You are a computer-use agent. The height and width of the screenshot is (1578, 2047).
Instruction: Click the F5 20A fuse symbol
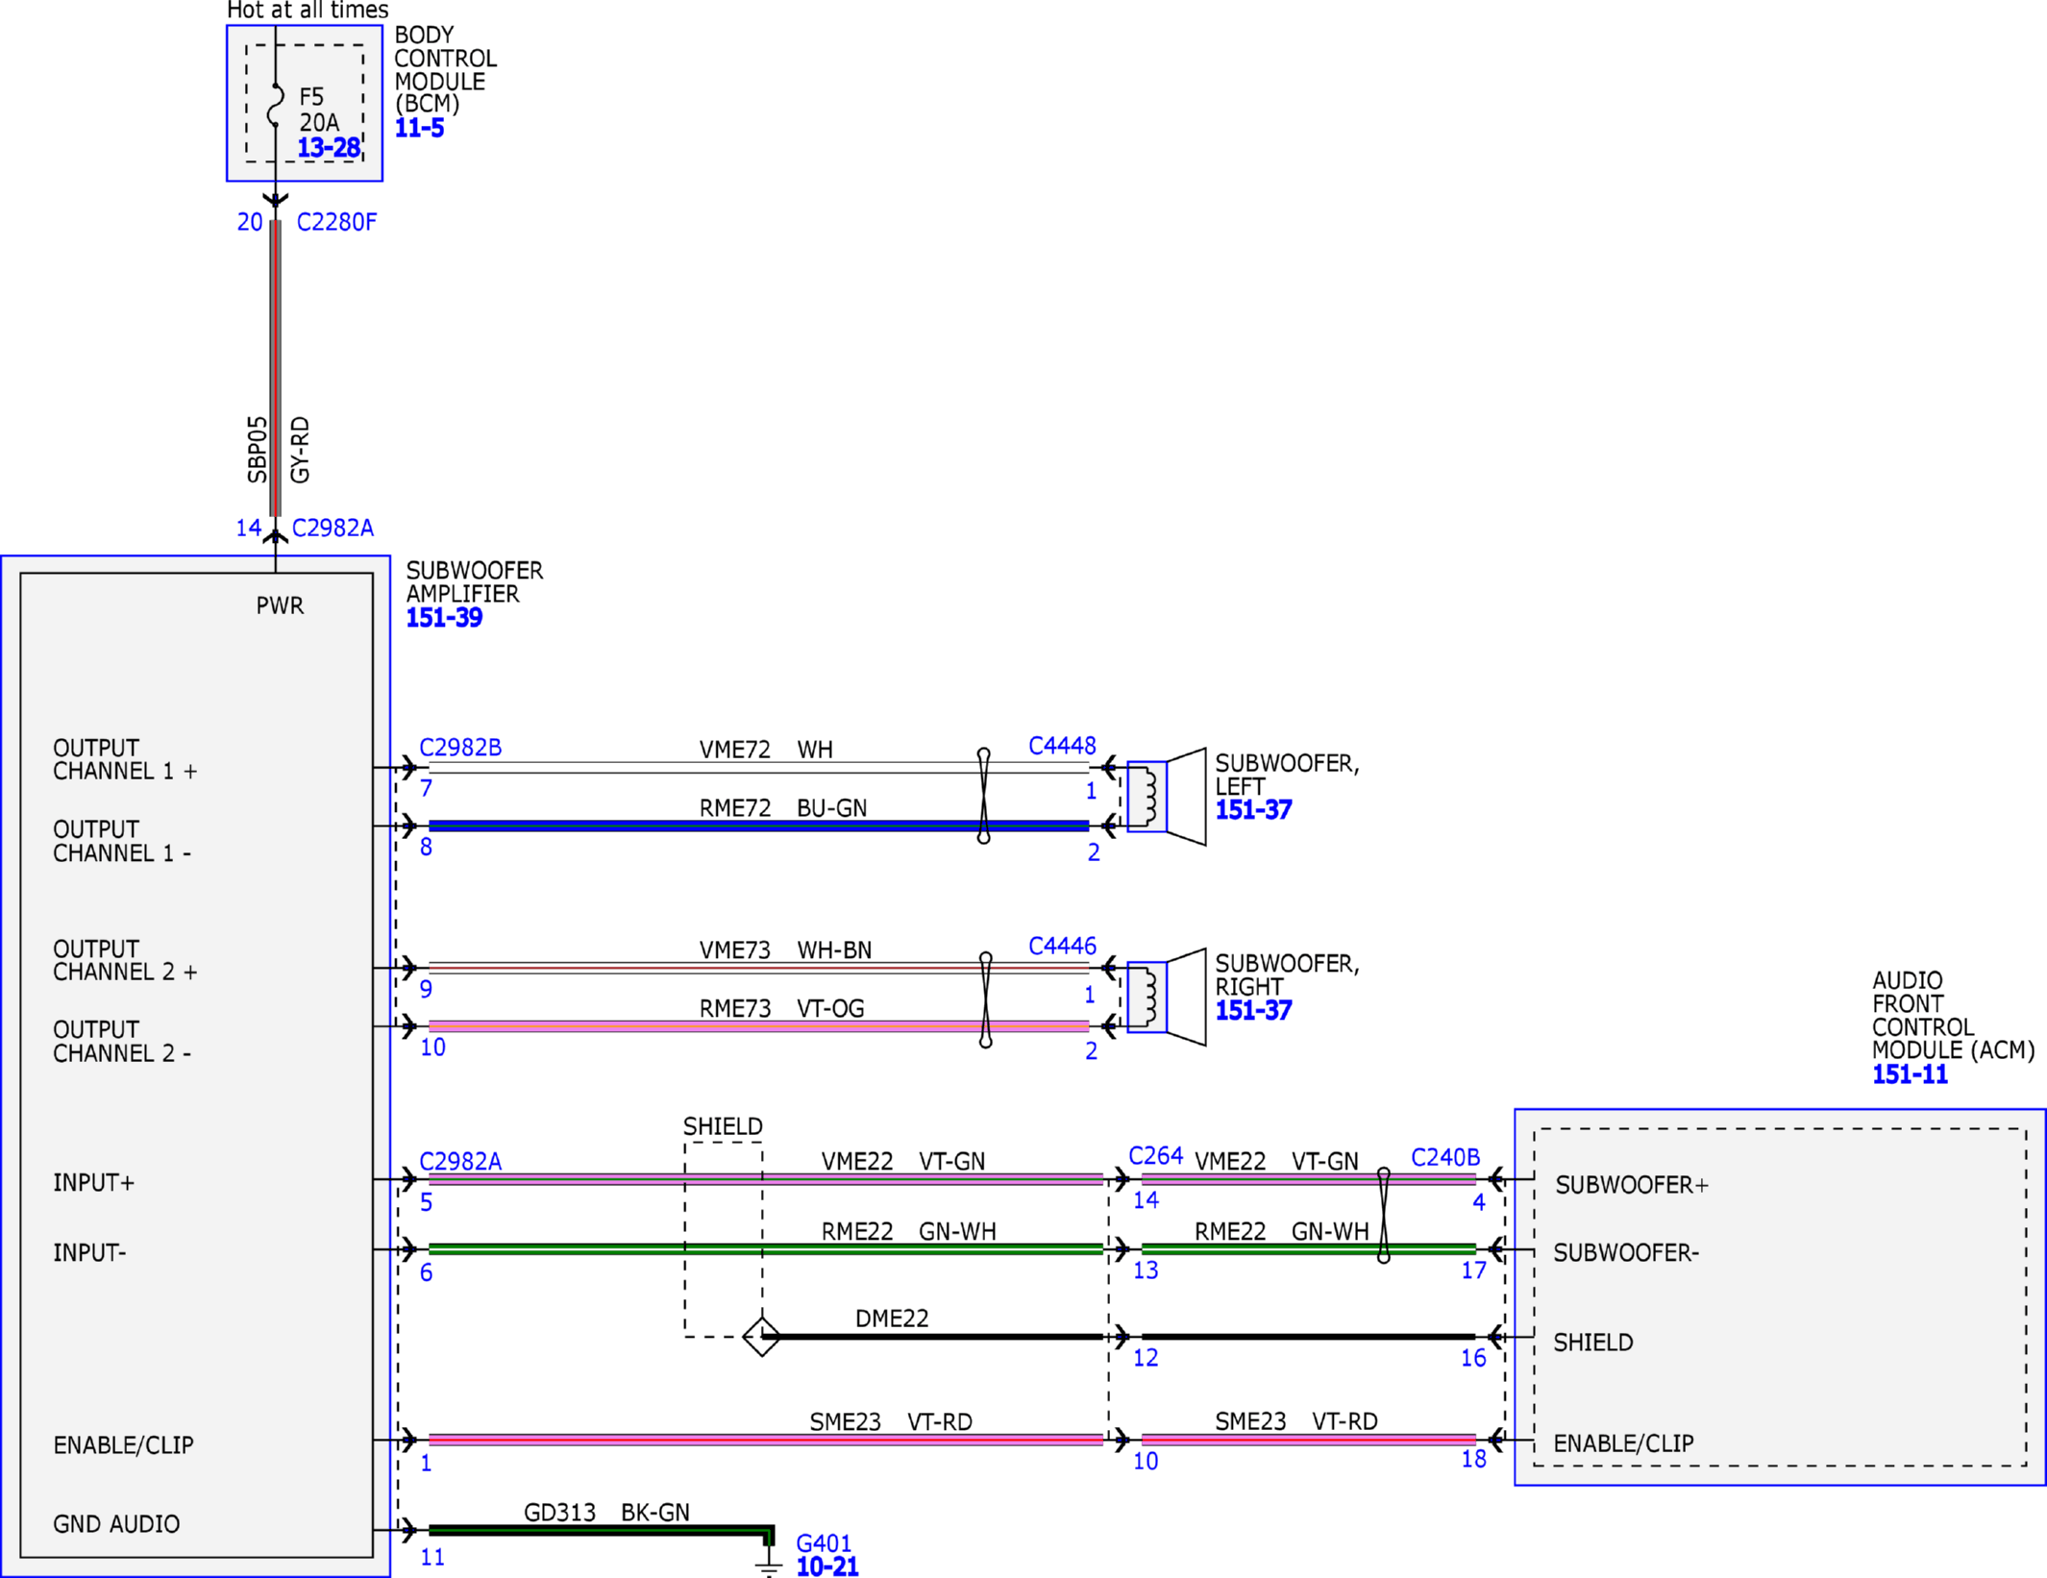[x=276, y=106]
